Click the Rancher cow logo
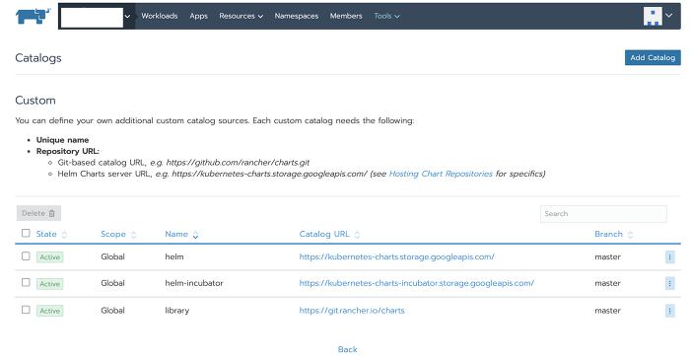 click(x=33, y=17)
